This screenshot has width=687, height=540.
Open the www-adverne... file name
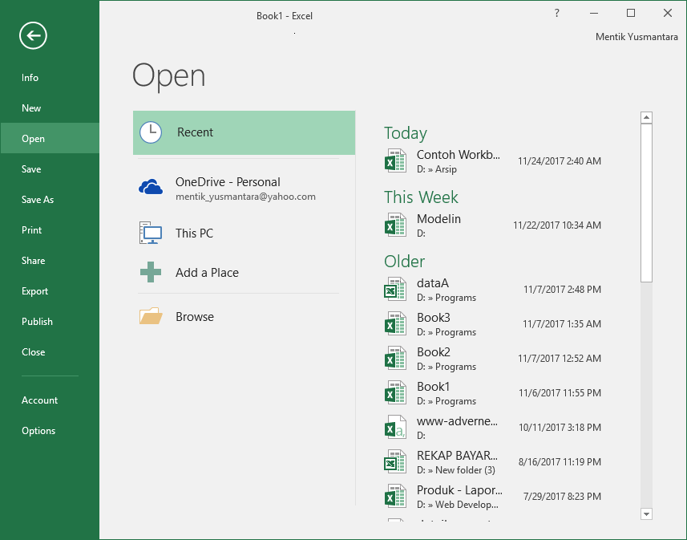[457, 420]
